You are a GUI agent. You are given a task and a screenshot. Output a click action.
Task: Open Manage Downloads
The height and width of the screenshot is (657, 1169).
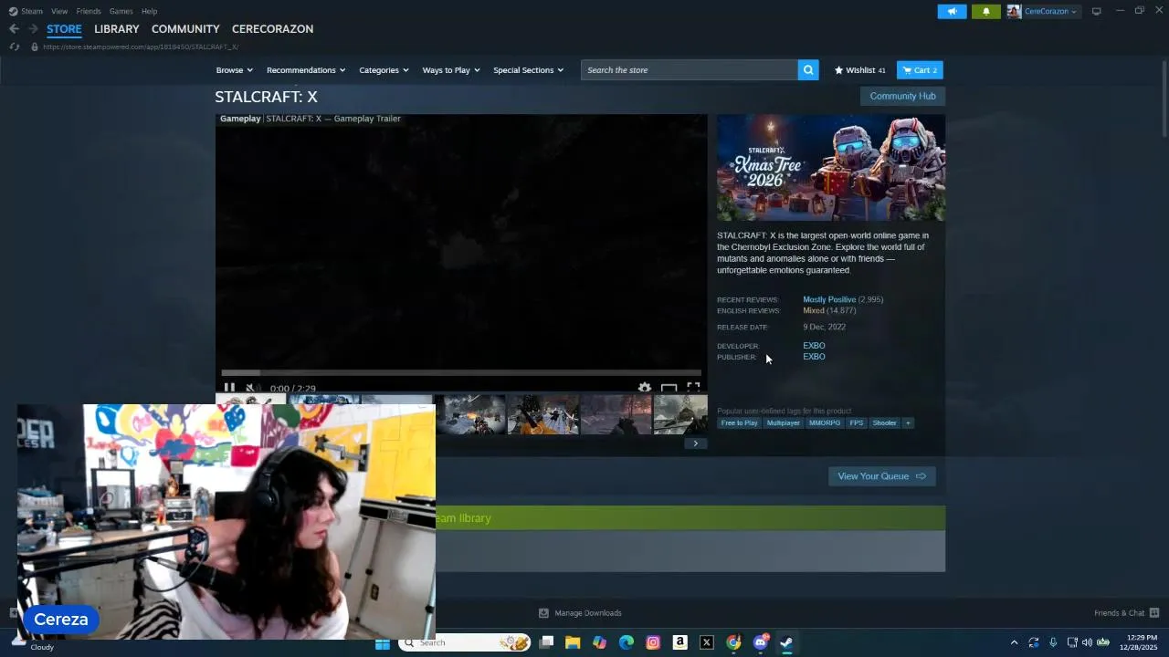(x=580, y=613)
